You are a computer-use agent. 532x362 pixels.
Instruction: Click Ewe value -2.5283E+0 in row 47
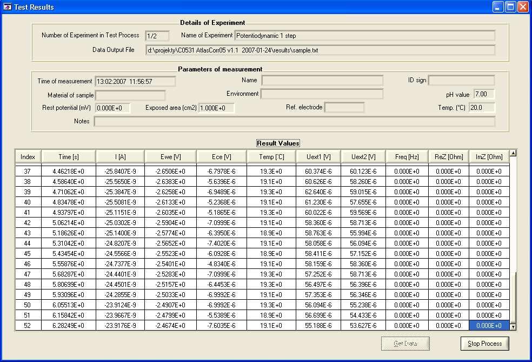170,274
